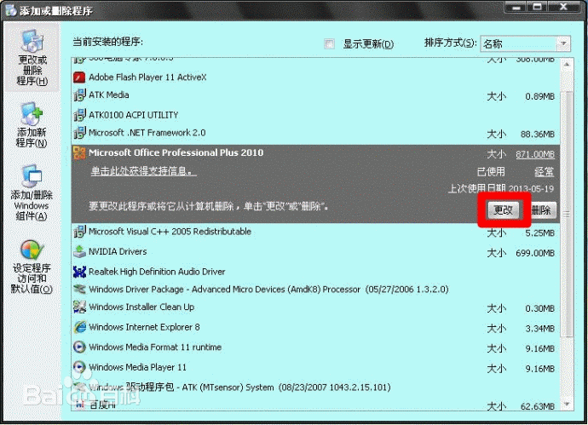Select Windows Media Player 11 text
This screenshot has width=588, height=425.
(x=137, y=367)
